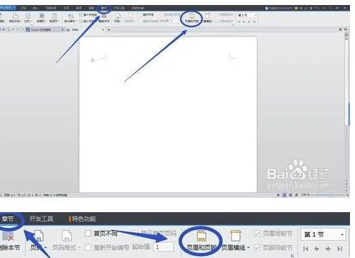Click the 页码 page number icon
Viewport: 355px width, 258px height.
coord(39,236)
